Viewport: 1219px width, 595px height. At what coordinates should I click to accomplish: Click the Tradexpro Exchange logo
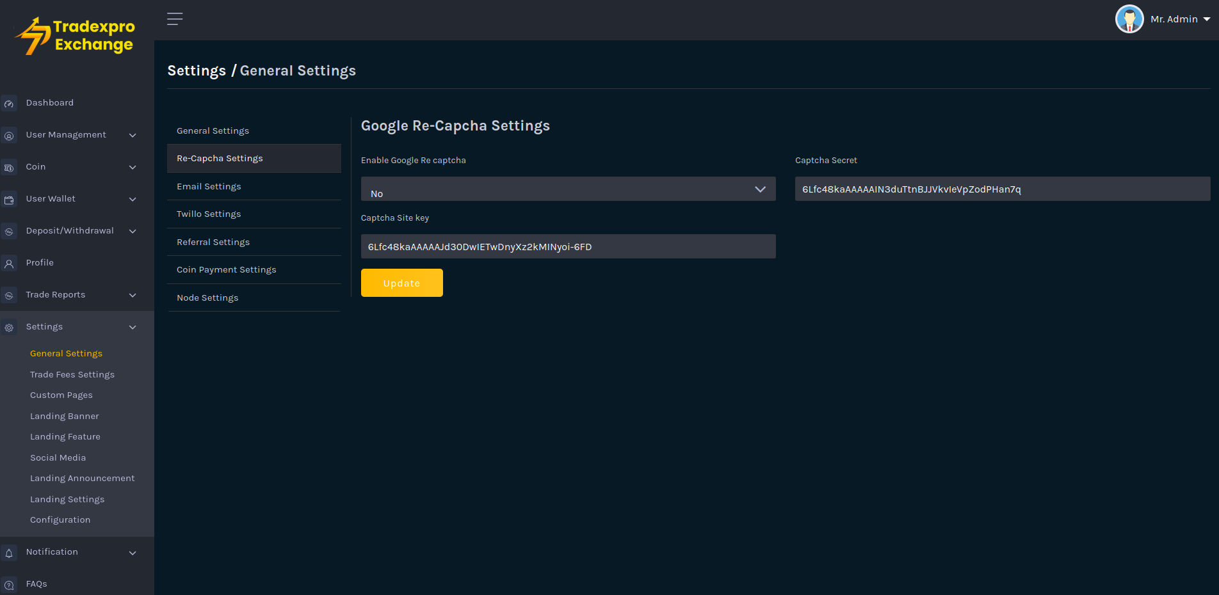[x=76, y=36]
